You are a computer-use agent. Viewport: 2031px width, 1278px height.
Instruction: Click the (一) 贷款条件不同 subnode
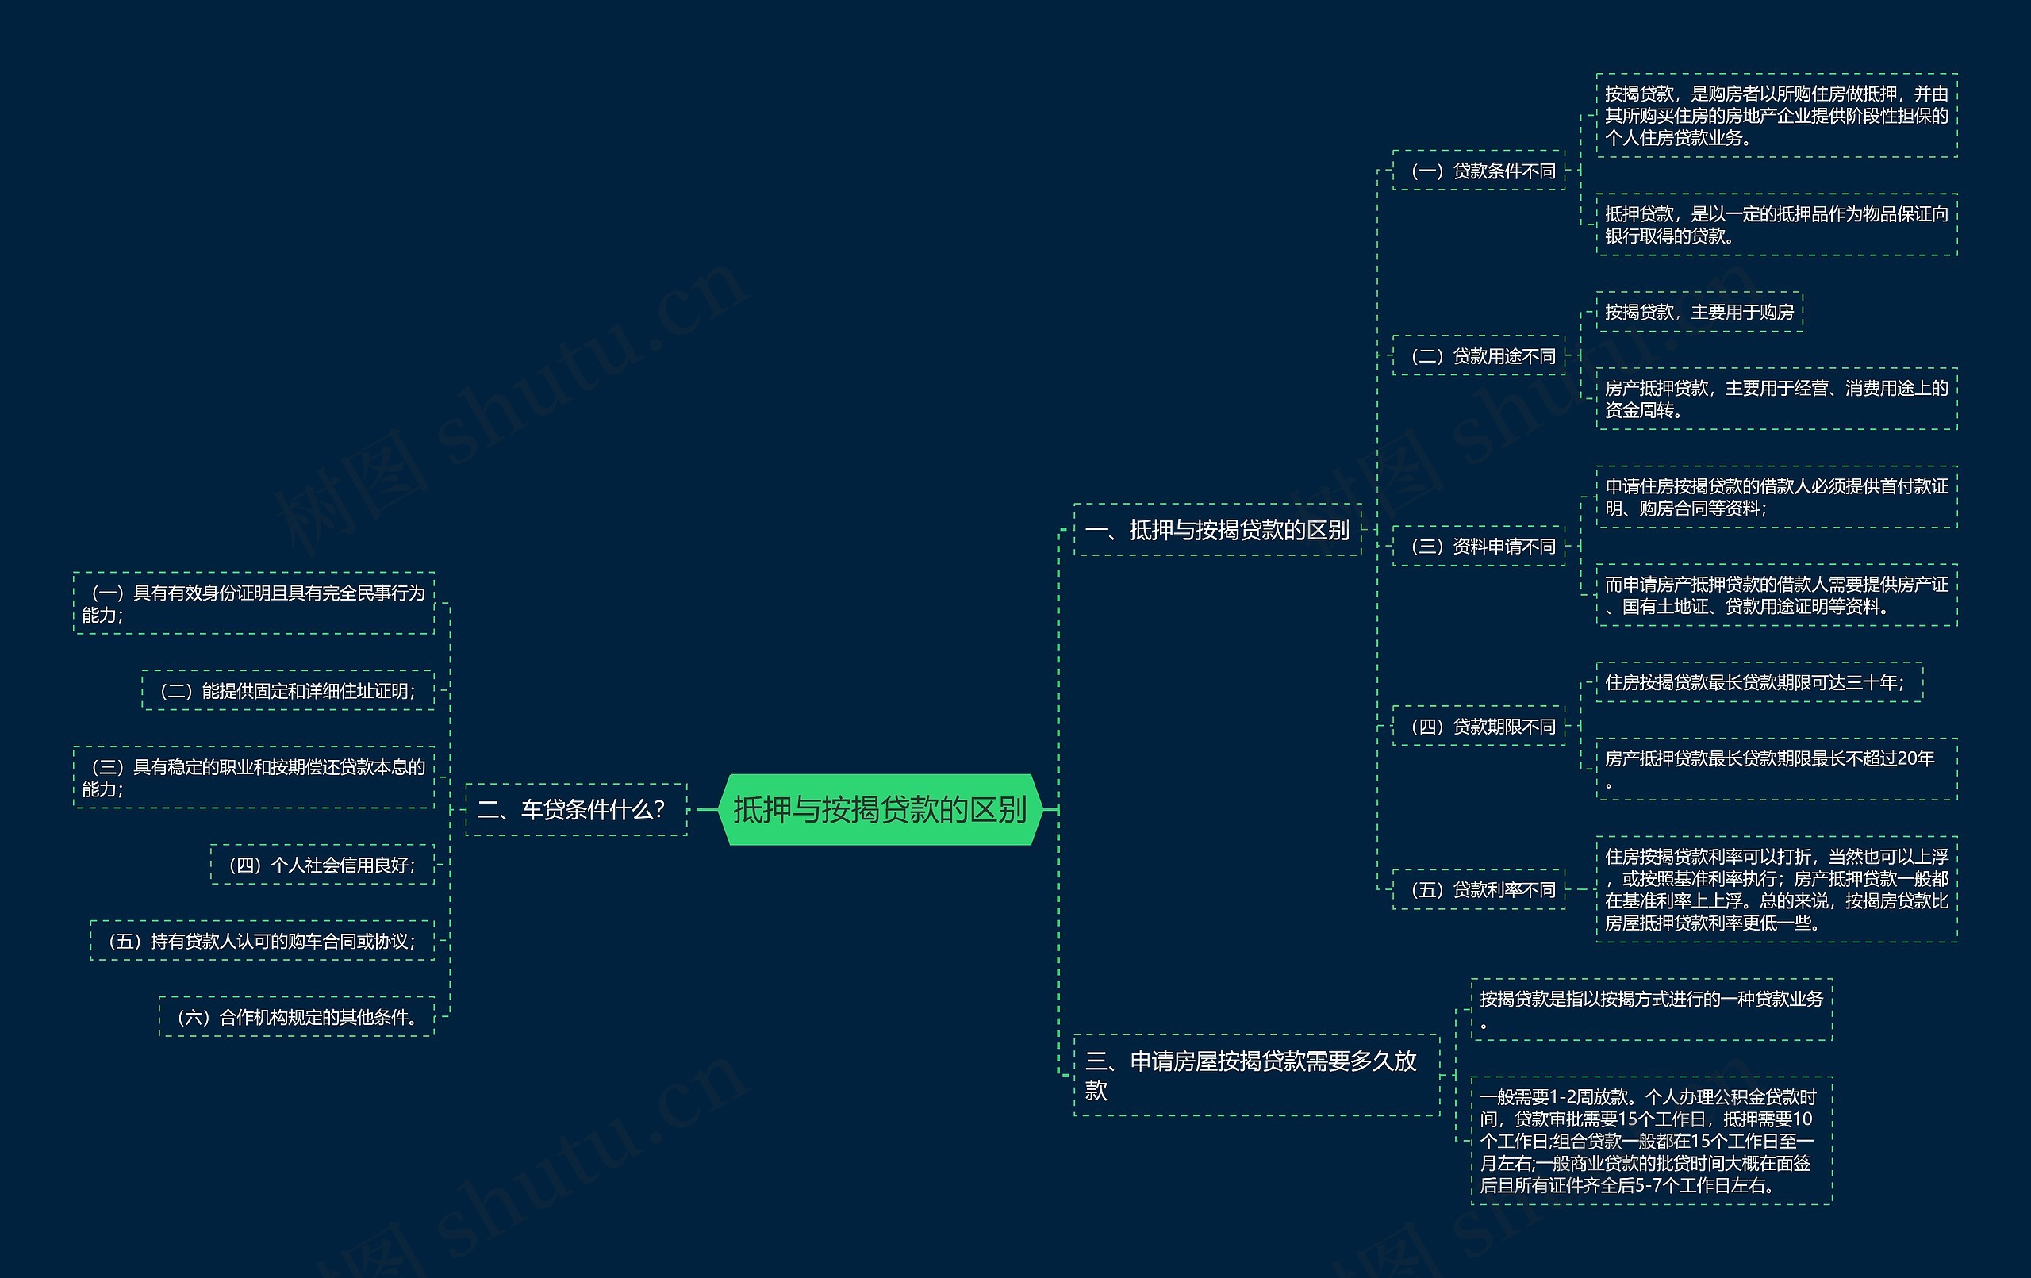click(x=1479, y=171)
